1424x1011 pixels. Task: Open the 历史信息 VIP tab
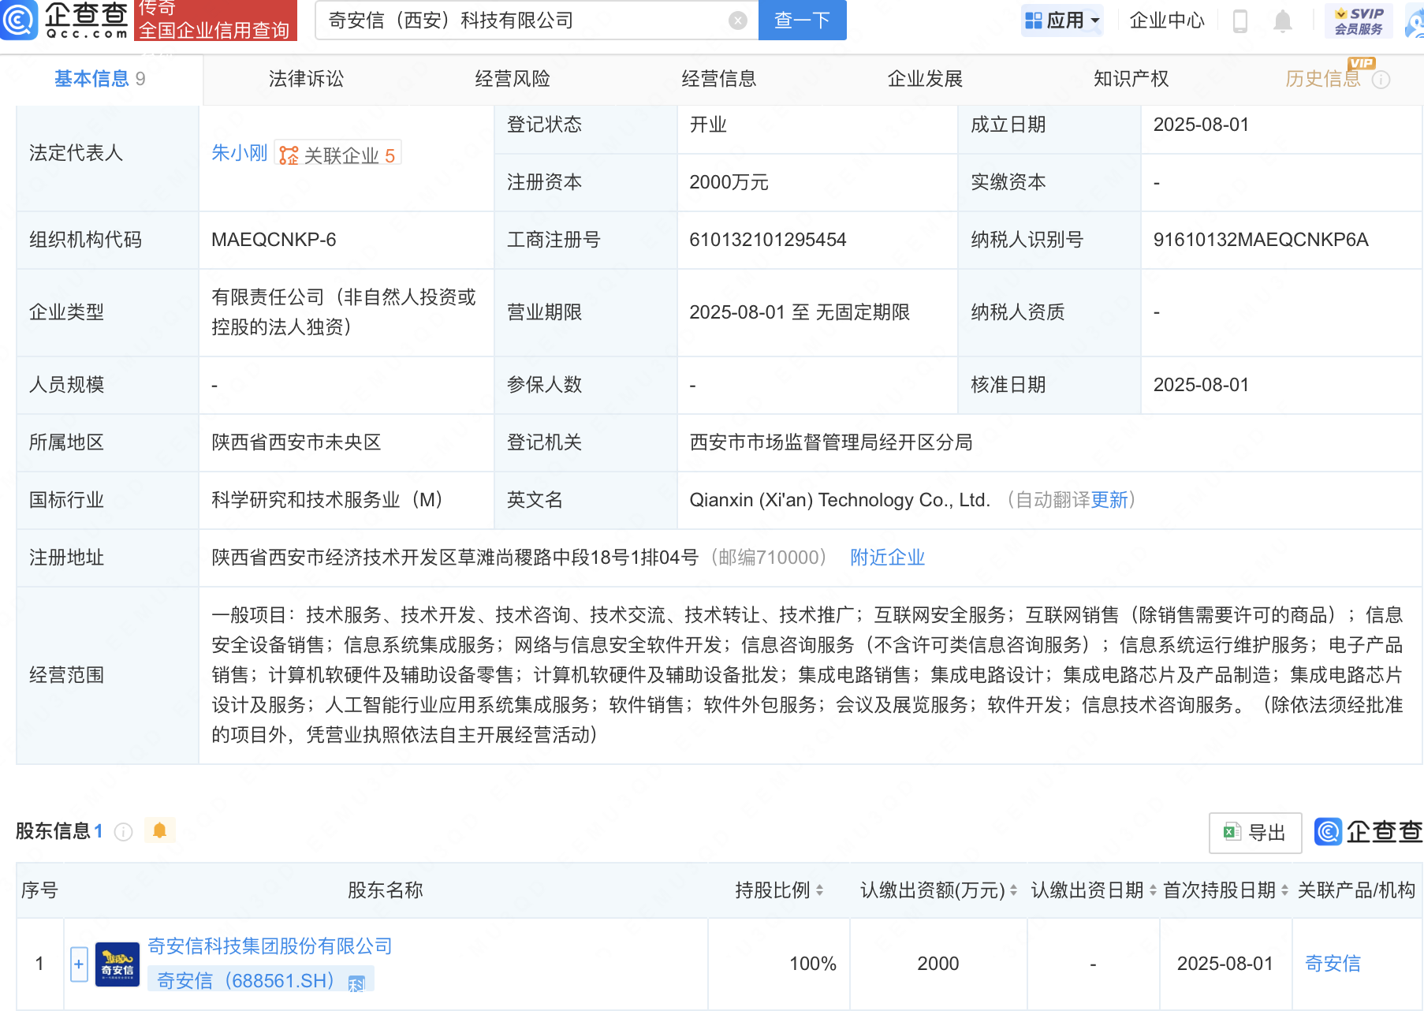1324,79
